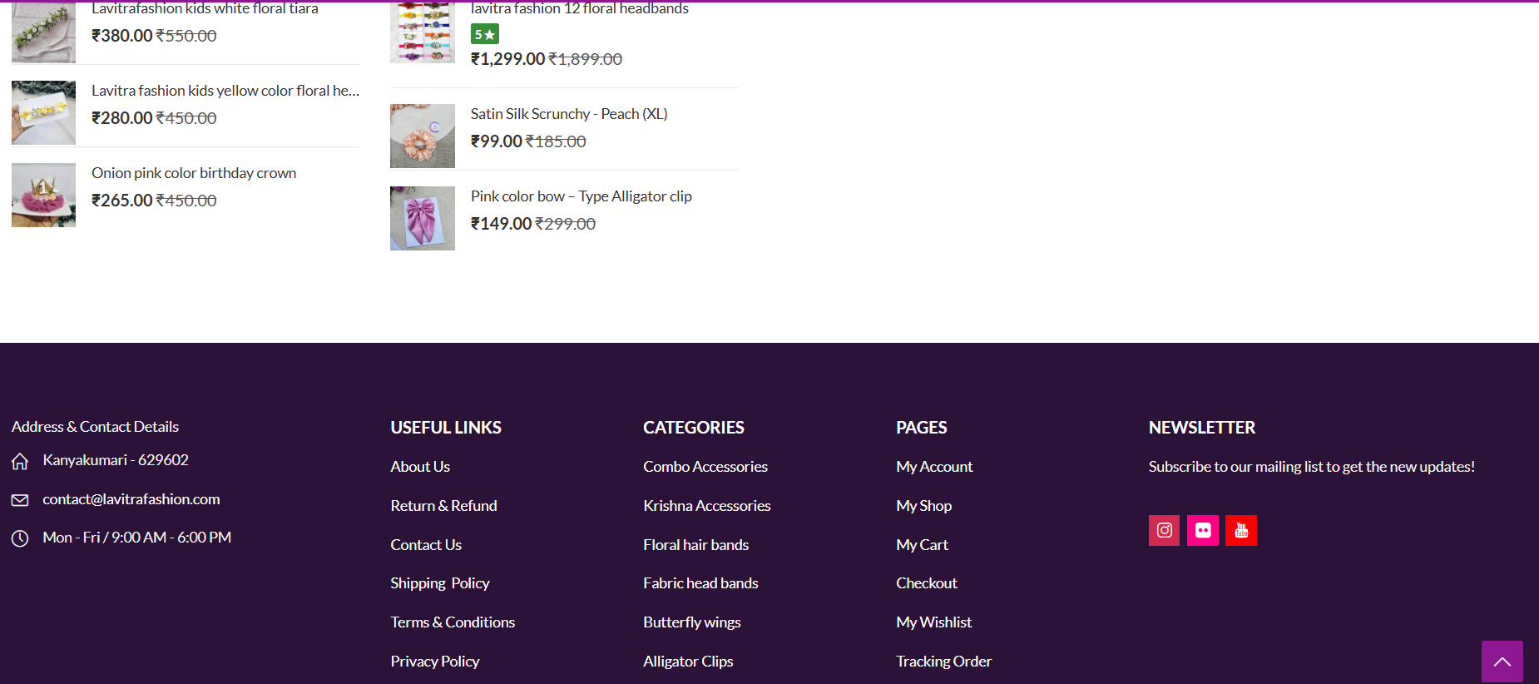The height and width of the screenshot is (684, 1539).
Task: Browse the Butterfly wings category
Action: point(691,622)
